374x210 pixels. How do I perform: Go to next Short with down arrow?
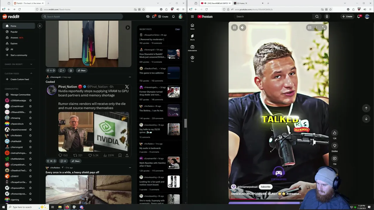366,119
